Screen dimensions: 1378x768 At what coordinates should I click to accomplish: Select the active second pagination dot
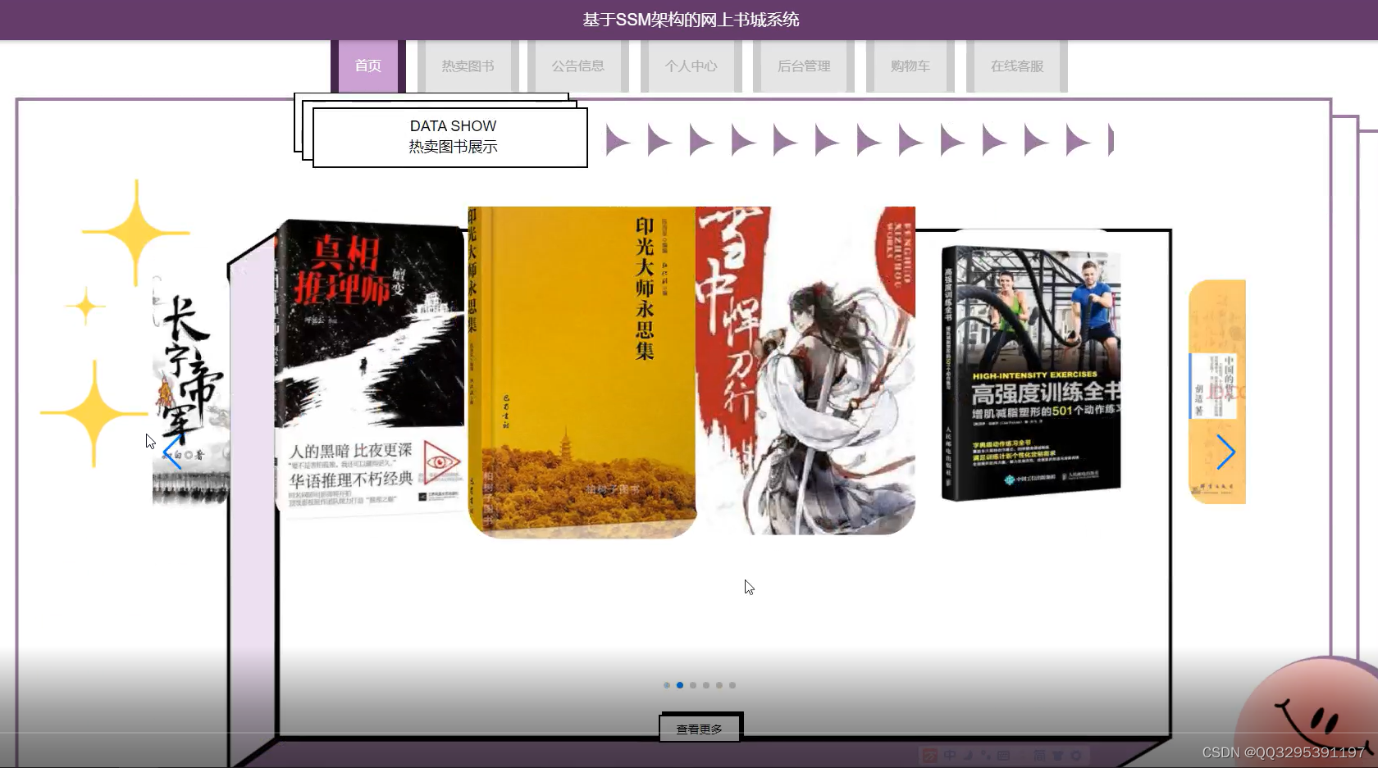680,685
